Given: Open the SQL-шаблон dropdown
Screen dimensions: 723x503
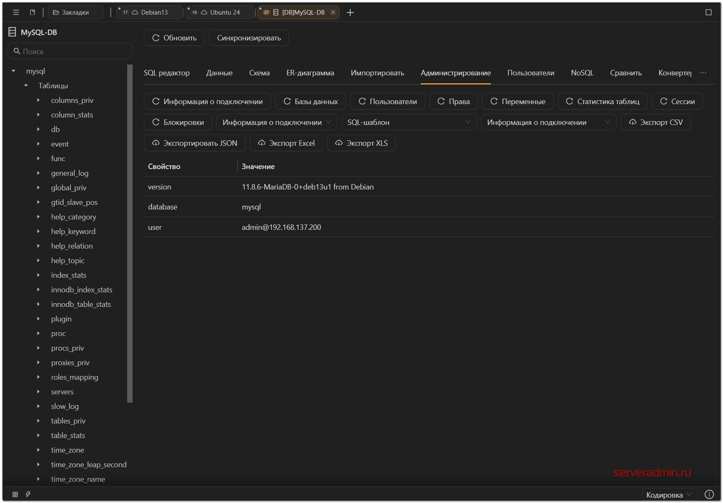Looking at the screenshot, I should click(409, 122).
